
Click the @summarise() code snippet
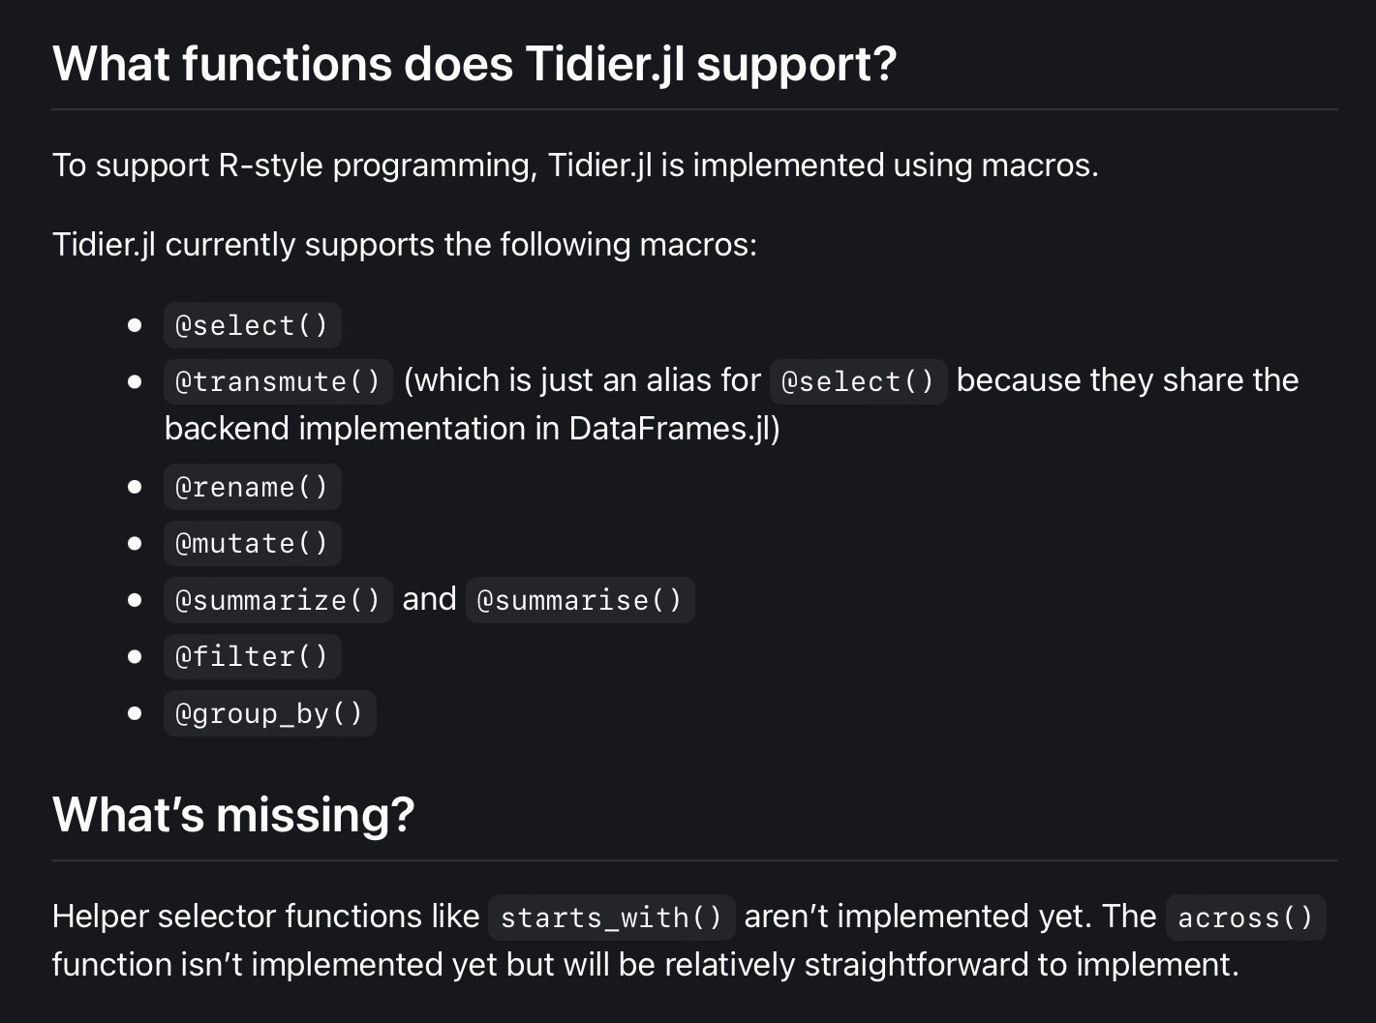pyautogui.click(x=580, y=600)
